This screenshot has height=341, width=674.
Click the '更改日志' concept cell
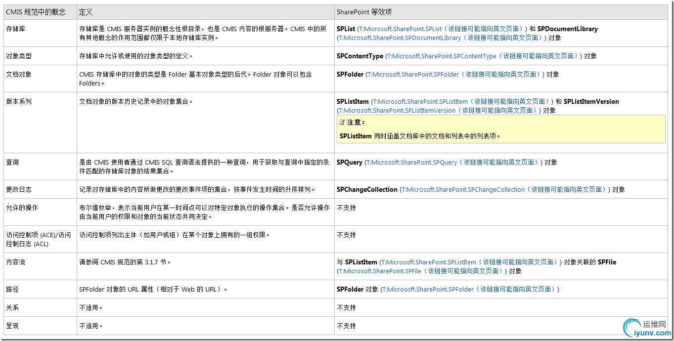(40, 190)
